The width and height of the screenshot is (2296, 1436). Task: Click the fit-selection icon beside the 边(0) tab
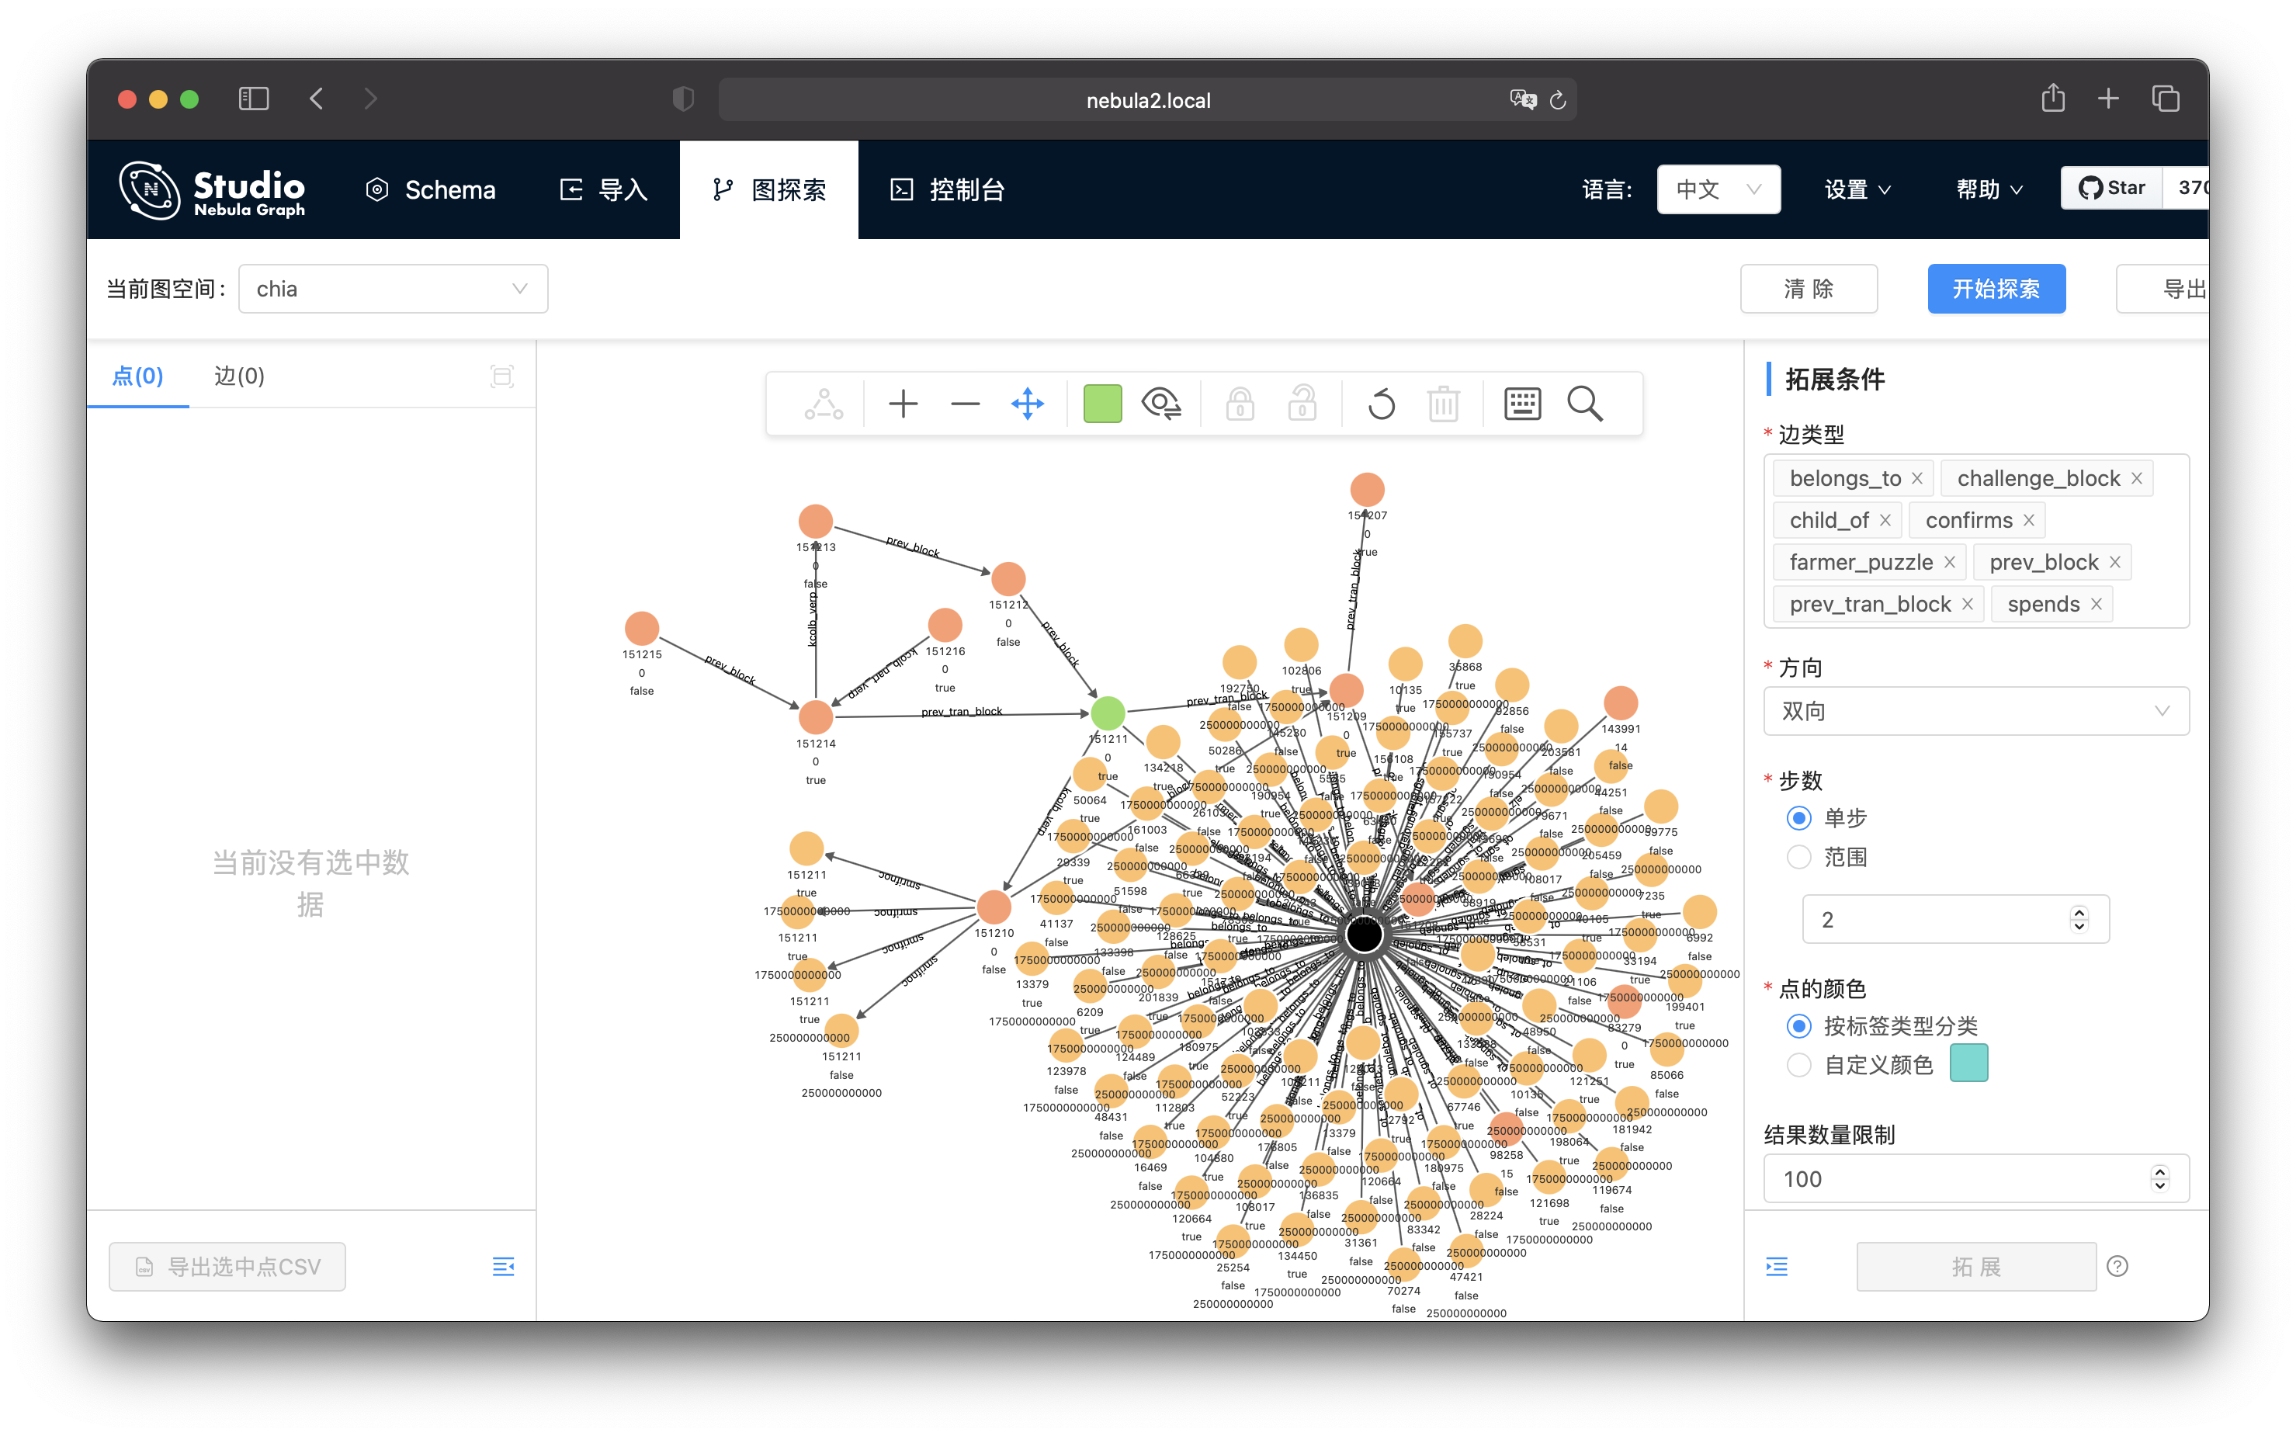502,376
